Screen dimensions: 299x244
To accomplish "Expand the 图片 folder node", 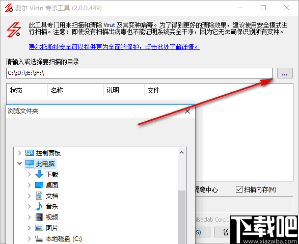I will click(x=29, y=228).
